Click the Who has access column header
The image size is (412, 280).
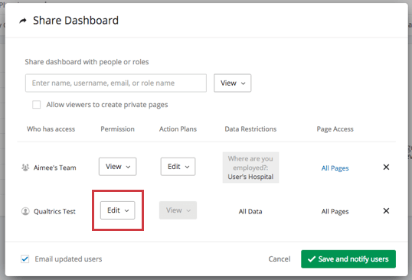(x=51, y=129)
